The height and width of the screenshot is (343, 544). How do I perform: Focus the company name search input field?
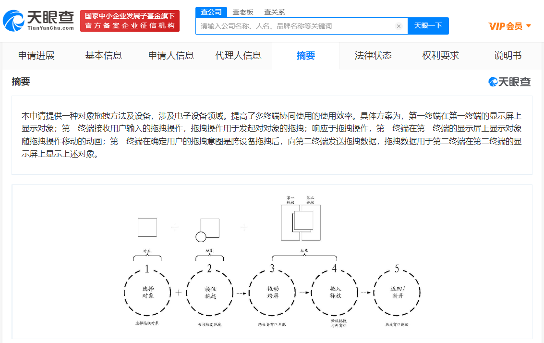click(x=295, y=26)
